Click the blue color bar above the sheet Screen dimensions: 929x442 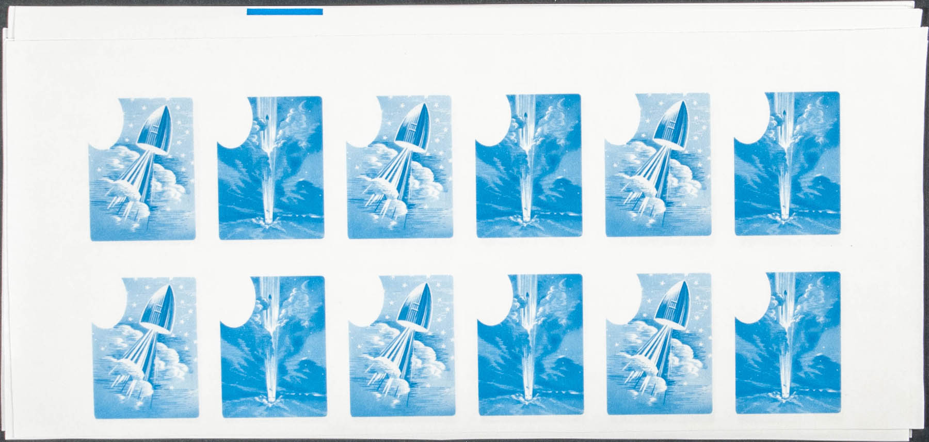[285, 12]
